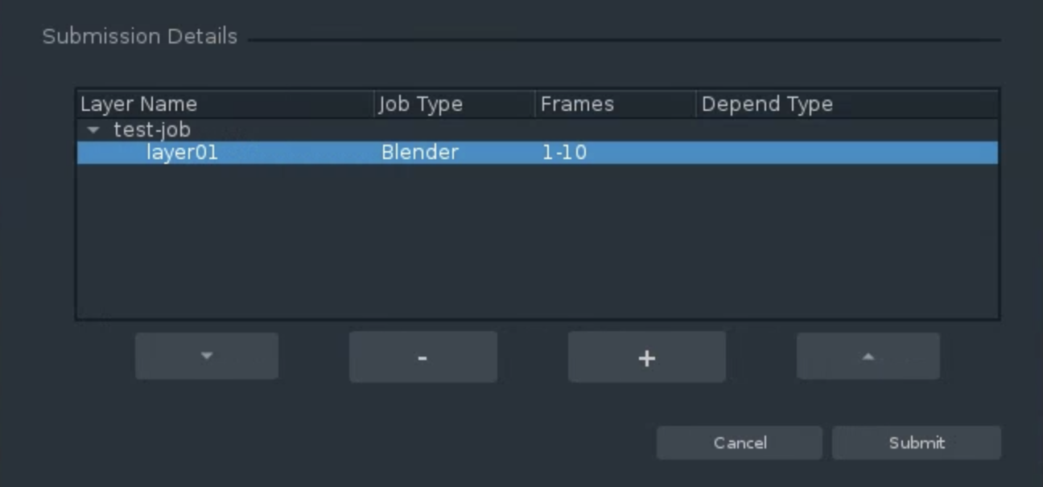Image resolution: width=1043 pixels, height=487 pixels.
Task: Click divider between Frames and Depend Type
Action: point(696,104)
